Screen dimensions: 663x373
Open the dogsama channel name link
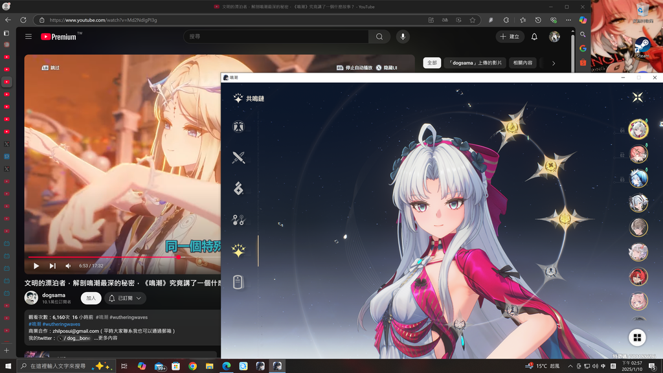click(54, 295)
